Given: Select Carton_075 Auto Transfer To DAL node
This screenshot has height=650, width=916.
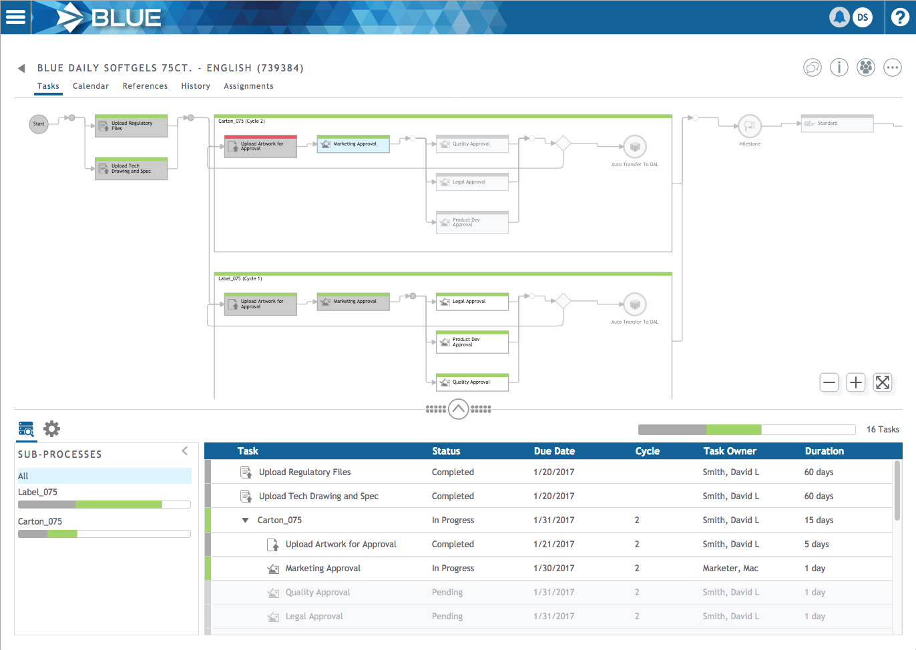Looking at the screenshot, I should (635, 147).
